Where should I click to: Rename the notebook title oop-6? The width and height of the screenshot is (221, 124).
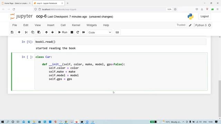pyautogui.click(x=41, y=16)
